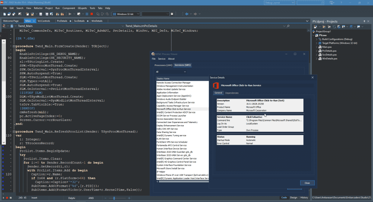Start macro recording with red circle
Screen dimensions: 373x202
(x=7, y=198)
